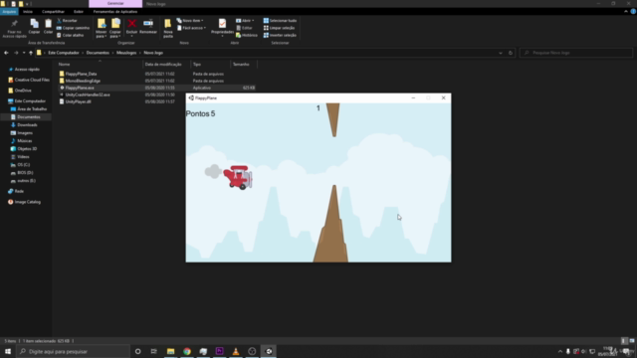Screen dimensions: 637x358
Task: Open OS (C:) drive in sidebar
Action: point(23,165)
